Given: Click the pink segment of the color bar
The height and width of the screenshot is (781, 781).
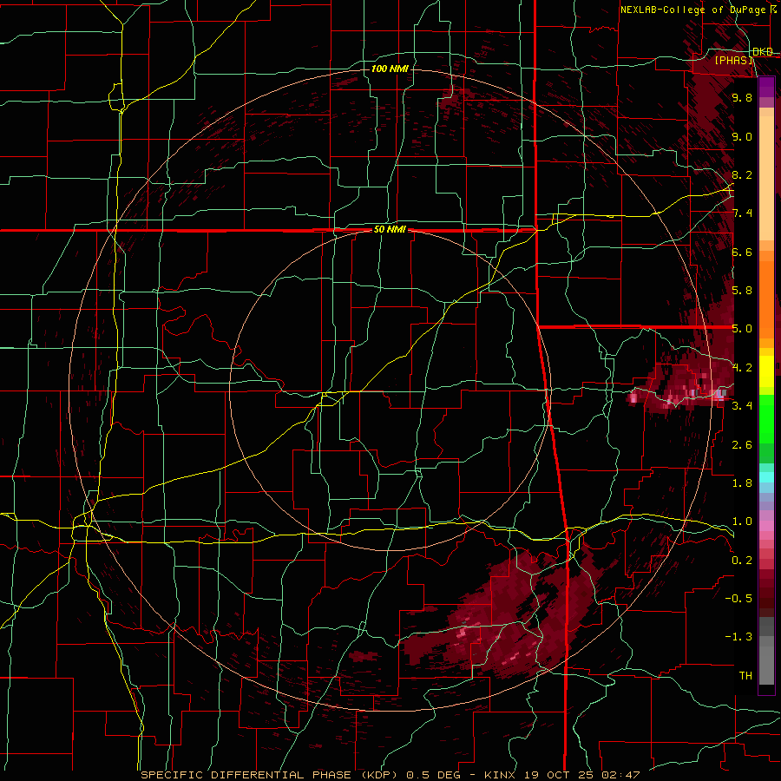Looking at the screenshot, I should click(766, 526).
